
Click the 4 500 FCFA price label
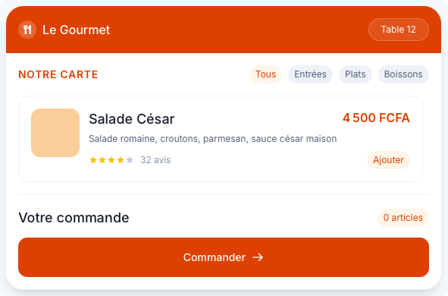click(376, 118)
